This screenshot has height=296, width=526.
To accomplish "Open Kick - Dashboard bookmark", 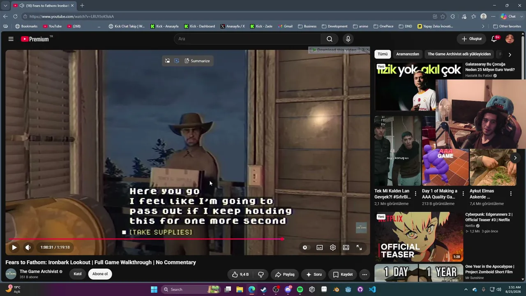I will (x=199, y=26).
